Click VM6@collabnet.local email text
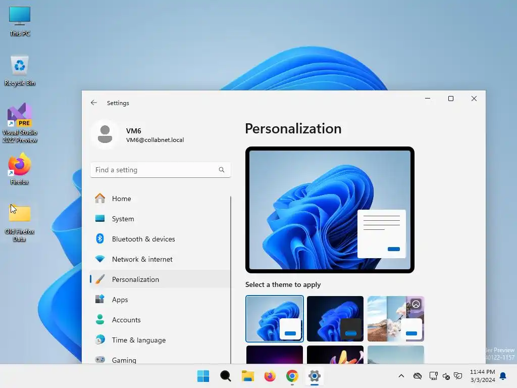The image size is (517, 388). (x=155, y=140)
